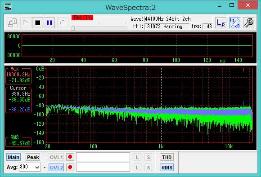Click the RMS button
Image resolution: width=261 pixels, height=177 pixels.
click(x=167, y=168)
